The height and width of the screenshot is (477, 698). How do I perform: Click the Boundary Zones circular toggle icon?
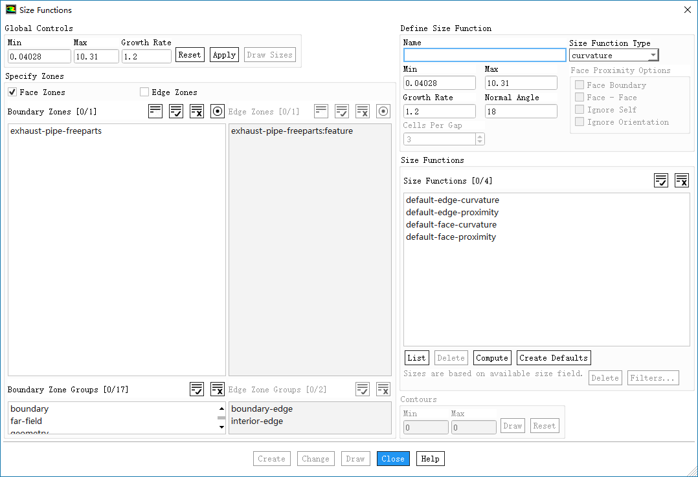pos(218,111)
